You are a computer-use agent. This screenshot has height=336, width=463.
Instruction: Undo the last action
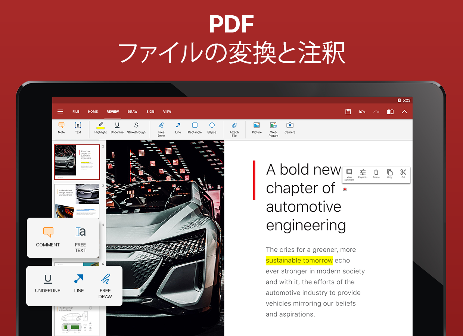362,112
